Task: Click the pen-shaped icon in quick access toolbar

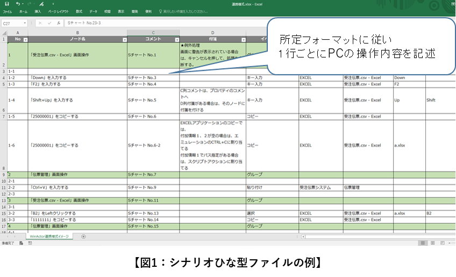Action: click(x=42, y=4)
